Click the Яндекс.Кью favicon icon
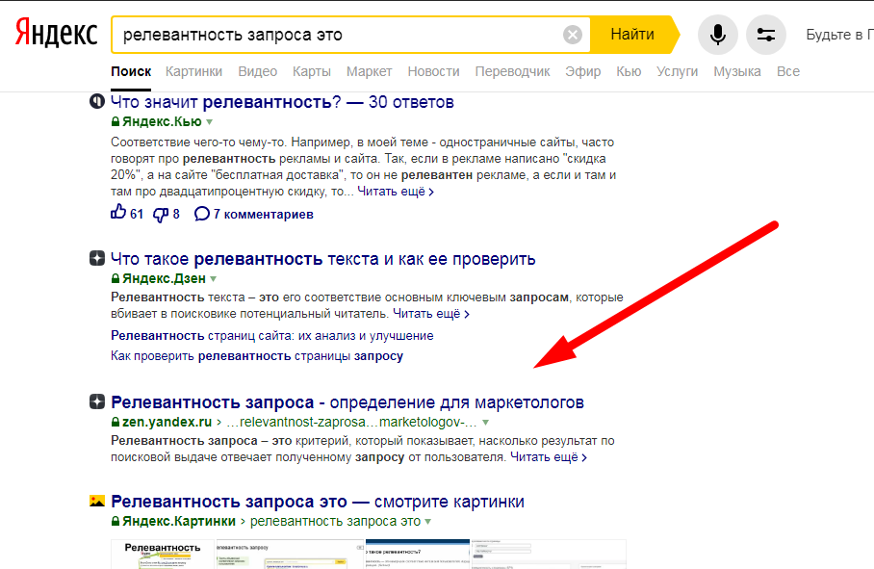874x569 pixels. tap(97, 101)
